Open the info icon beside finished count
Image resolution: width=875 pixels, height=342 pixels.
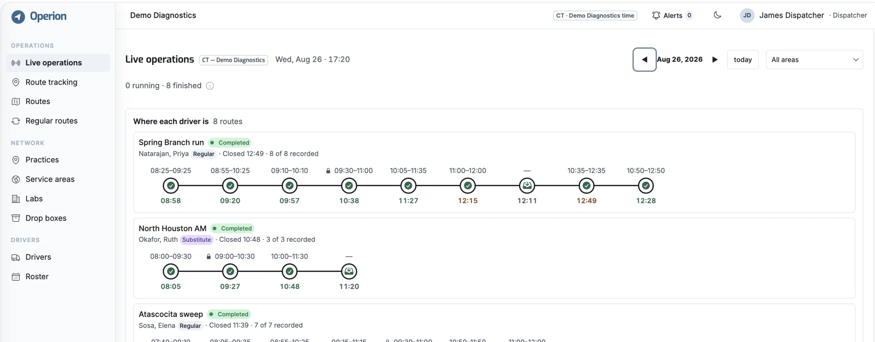[210, 86]
